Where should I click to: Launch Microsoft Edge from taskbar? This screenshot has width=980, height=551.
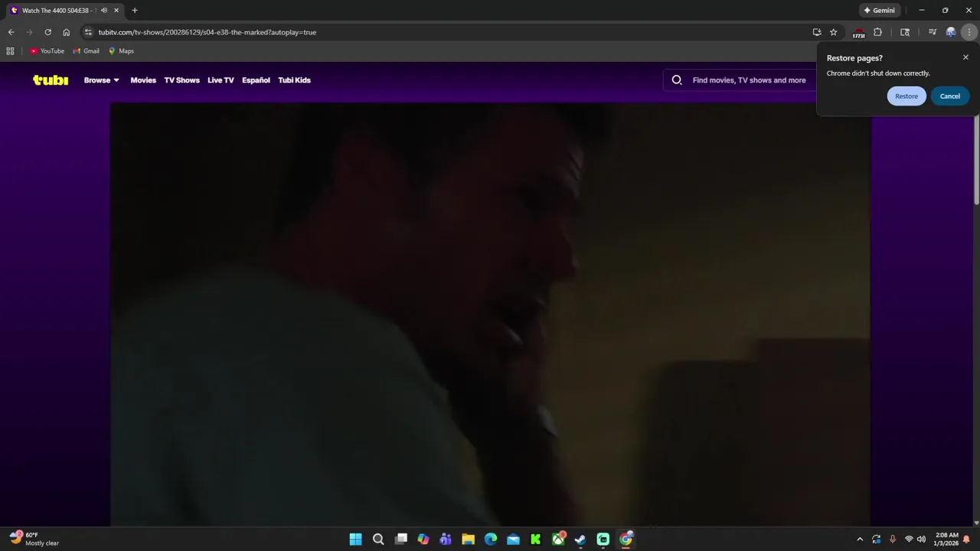coord(491,540)
